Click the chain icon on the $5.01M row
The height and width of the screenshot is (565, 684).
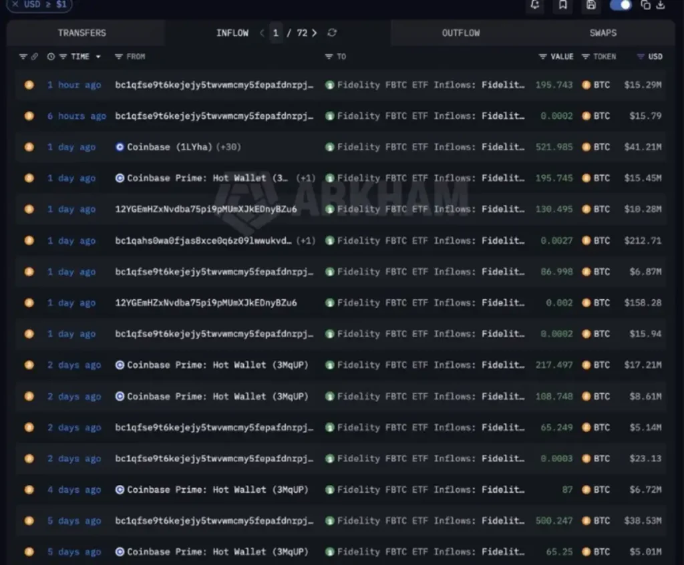29,552
